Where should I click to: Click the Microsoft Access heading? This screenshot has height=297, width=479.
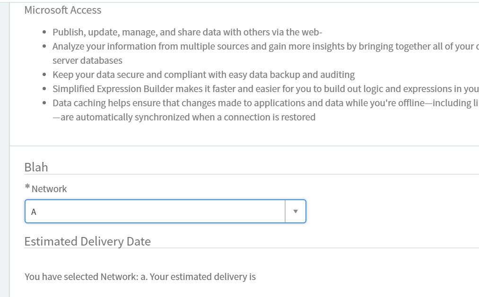pyautogui.click(x=63, y=10)
